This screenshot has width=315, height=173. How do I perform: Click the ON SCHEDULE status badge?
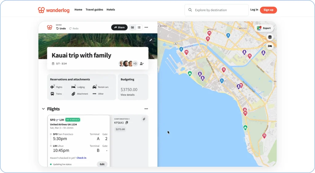tap(73, 120)
